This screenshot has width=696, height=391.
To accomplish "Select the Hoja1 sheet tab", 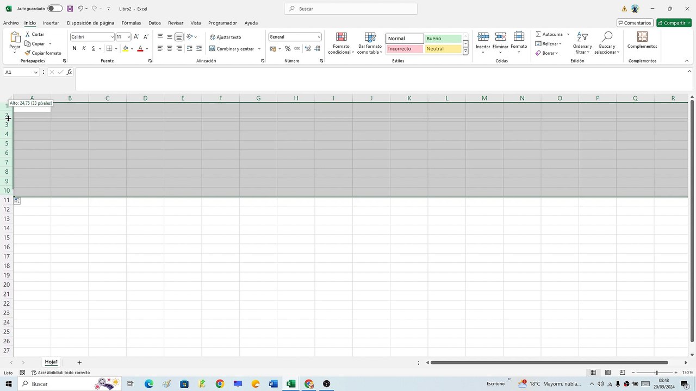I will coord(51,362).
